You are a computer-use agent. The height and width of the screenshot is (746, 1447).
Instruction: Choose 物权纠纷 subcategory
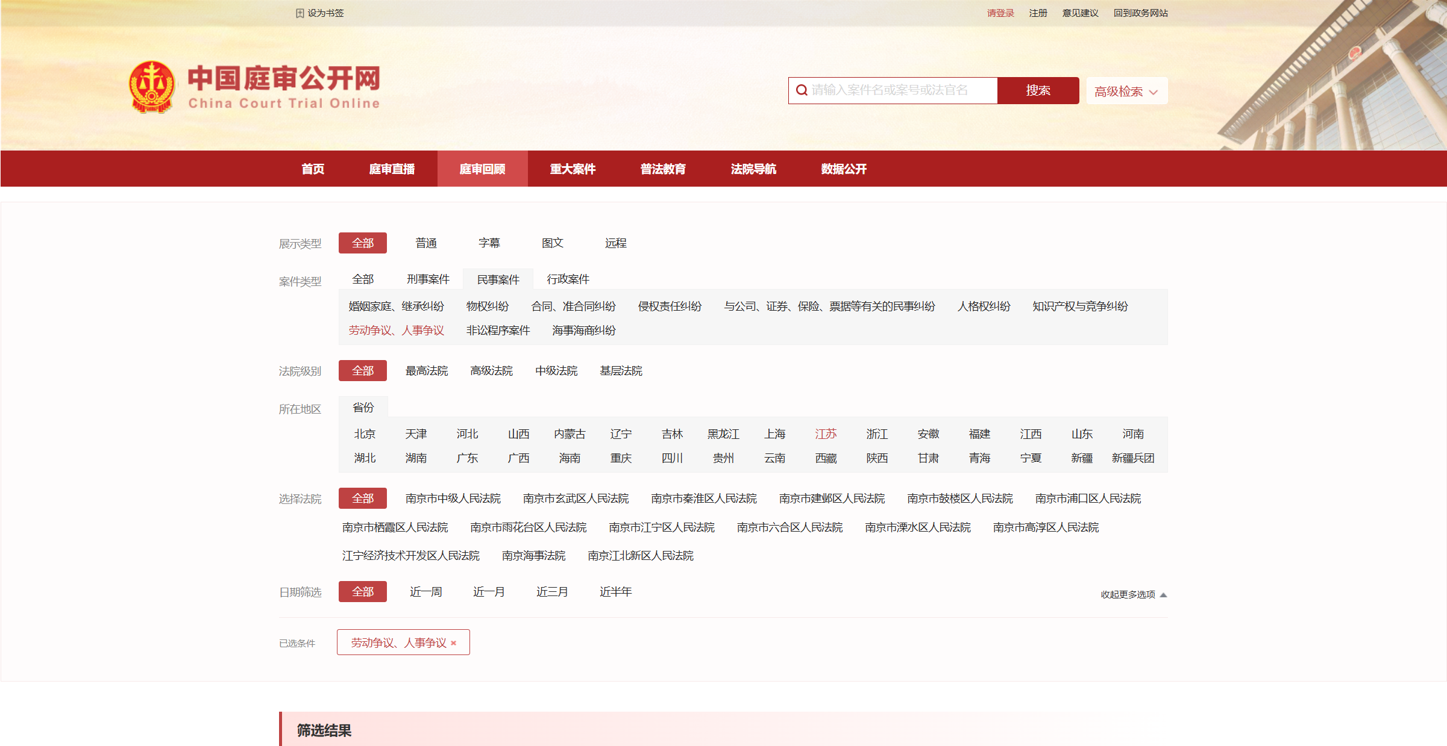click(488, 306)
